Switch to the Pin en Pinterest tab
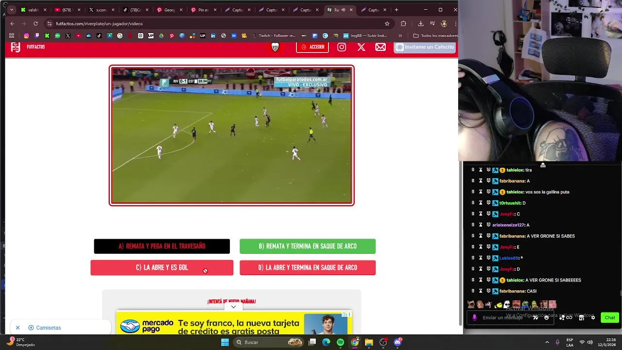Viewport: 622px width, 350px height. click(x=203, y=10)
